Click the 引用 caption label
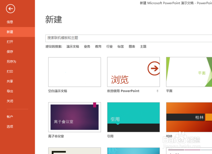Image resolution: width=212 pixels, height=154 pixels. 110,136
